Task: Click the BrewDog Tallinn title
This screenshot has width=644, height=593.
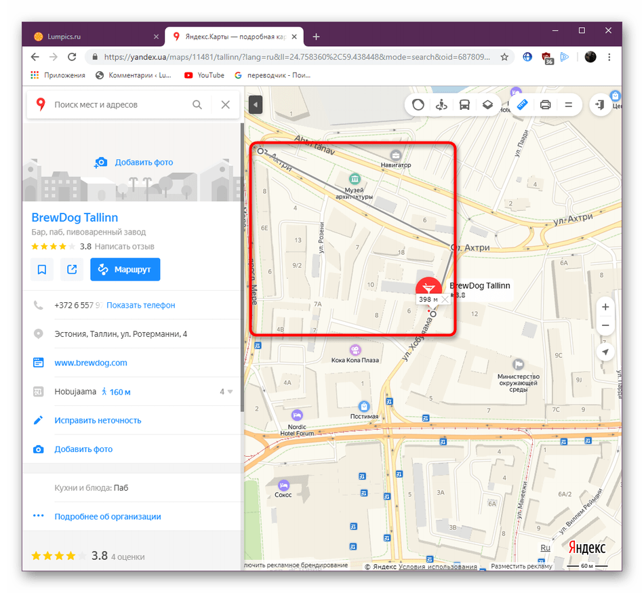Action: tap(75, 218)
